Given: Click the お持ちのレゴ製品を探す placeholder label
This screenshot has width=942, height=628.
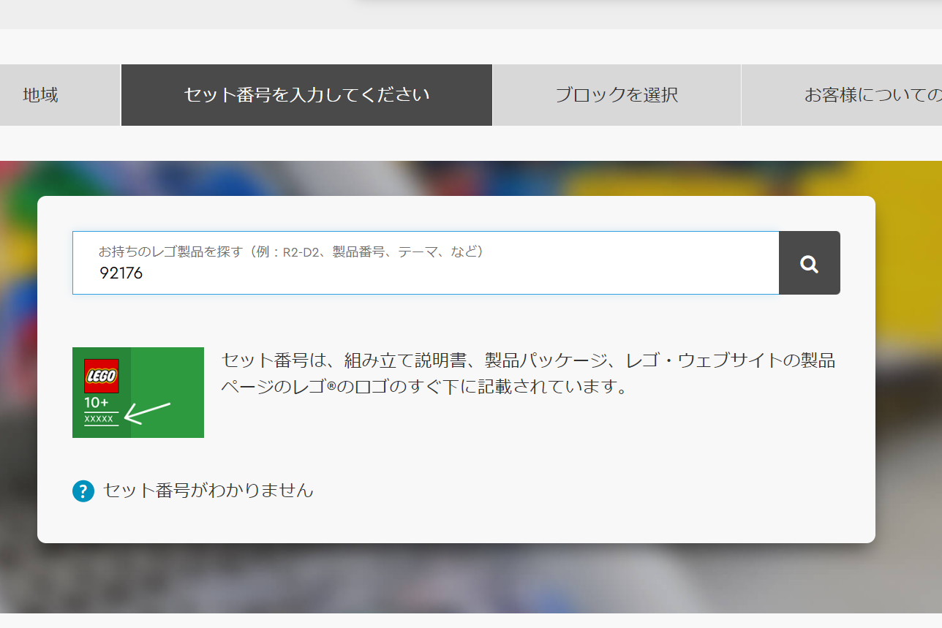Looking at the screenshot, I should coord(291,251).
